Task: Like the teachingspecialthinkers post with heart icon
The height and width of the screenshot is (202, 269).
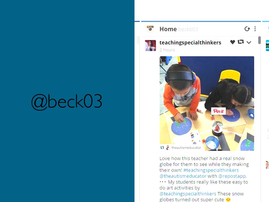Action: [x=232, y=42]
